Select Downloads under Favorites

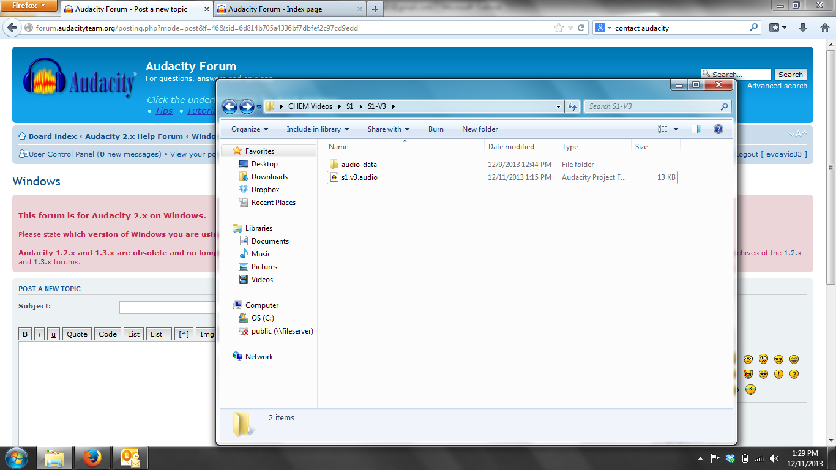269,177
